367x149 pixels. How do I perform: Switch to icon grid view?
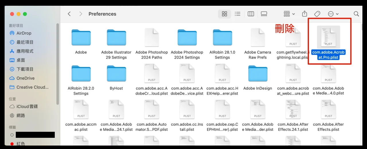click(225, 14)
